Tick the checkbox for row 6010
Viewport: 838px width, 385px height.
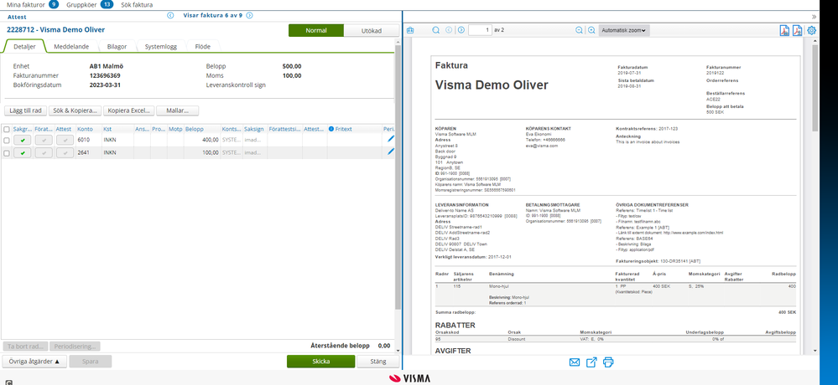pos(6,141)
